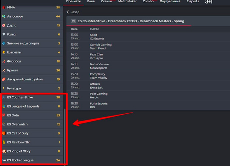Open Gambit Gaming vs Team Fiend match
This screenshot has height=166, width=230.
(148, 46)
